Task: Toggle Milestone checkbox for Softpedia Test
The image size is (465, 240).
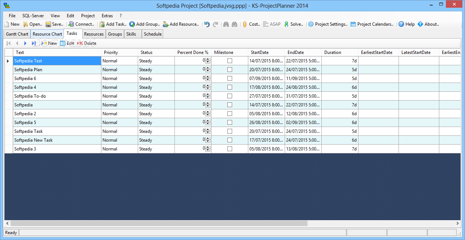Action: pyautogui.click(x=230, y=61)
